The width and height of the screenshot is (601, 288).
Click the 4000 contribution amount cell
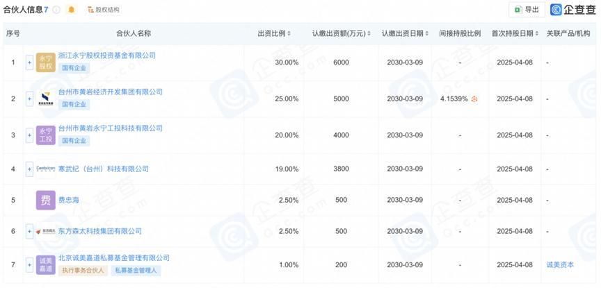tap(341, 135)
